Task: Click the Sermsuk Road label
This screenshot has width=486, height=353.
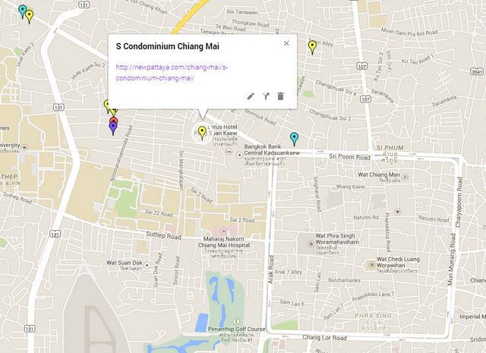Action: click(260, 117)
